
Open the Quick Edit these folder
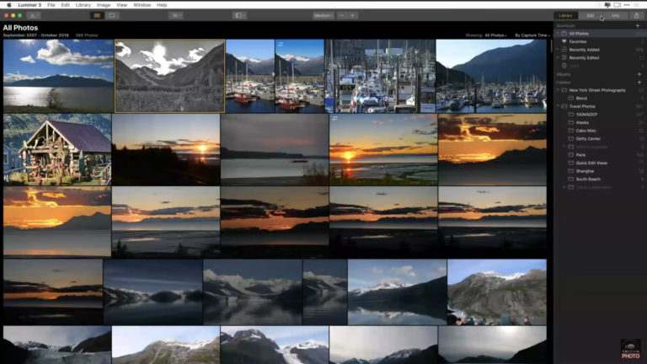click(x=600, y=163)
